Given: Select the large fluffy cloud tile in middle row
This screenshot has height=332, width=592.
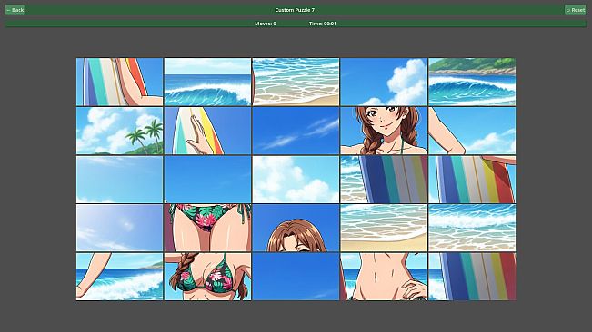Looking at the screenshot, I should pos(296,180).
